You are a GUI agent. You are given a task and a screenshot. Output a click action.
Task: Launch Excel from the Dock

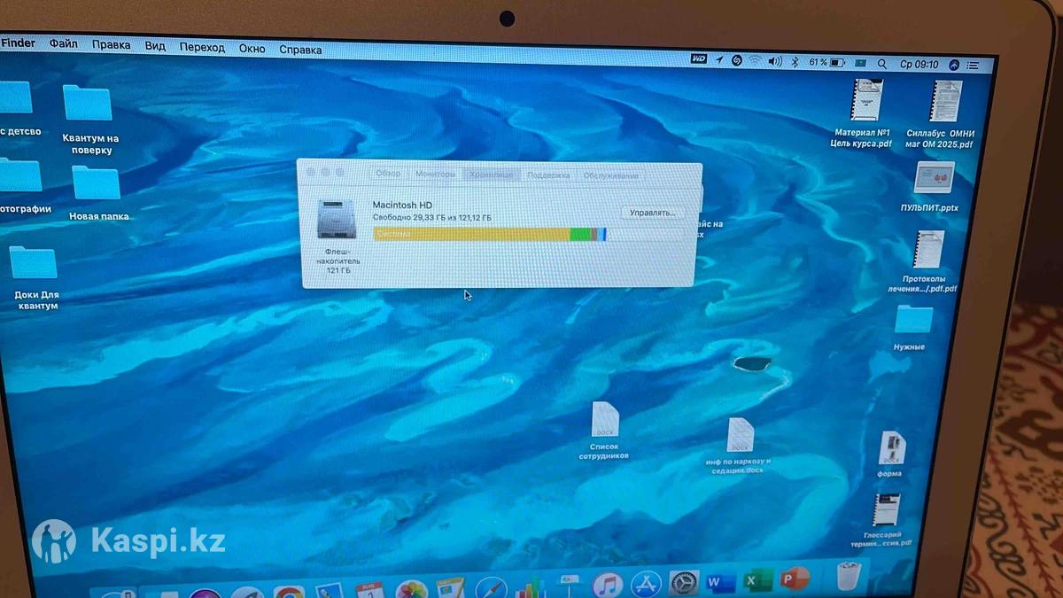tap(757, 581)
